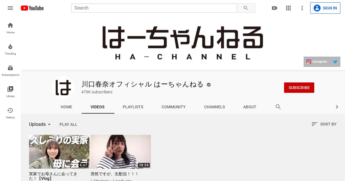
Task: Click the channel avatar は icon
Action: click(x=63, y=88)
